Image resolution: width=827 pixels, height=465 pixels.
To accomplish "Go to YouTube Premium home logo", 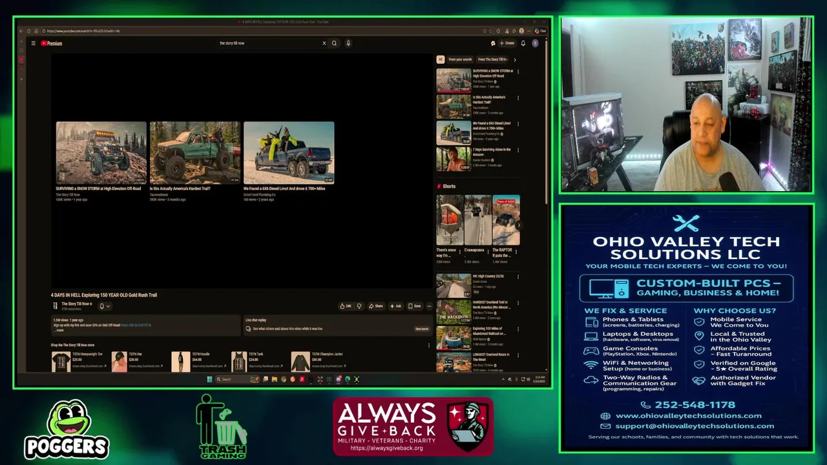I will pos(52,43).
